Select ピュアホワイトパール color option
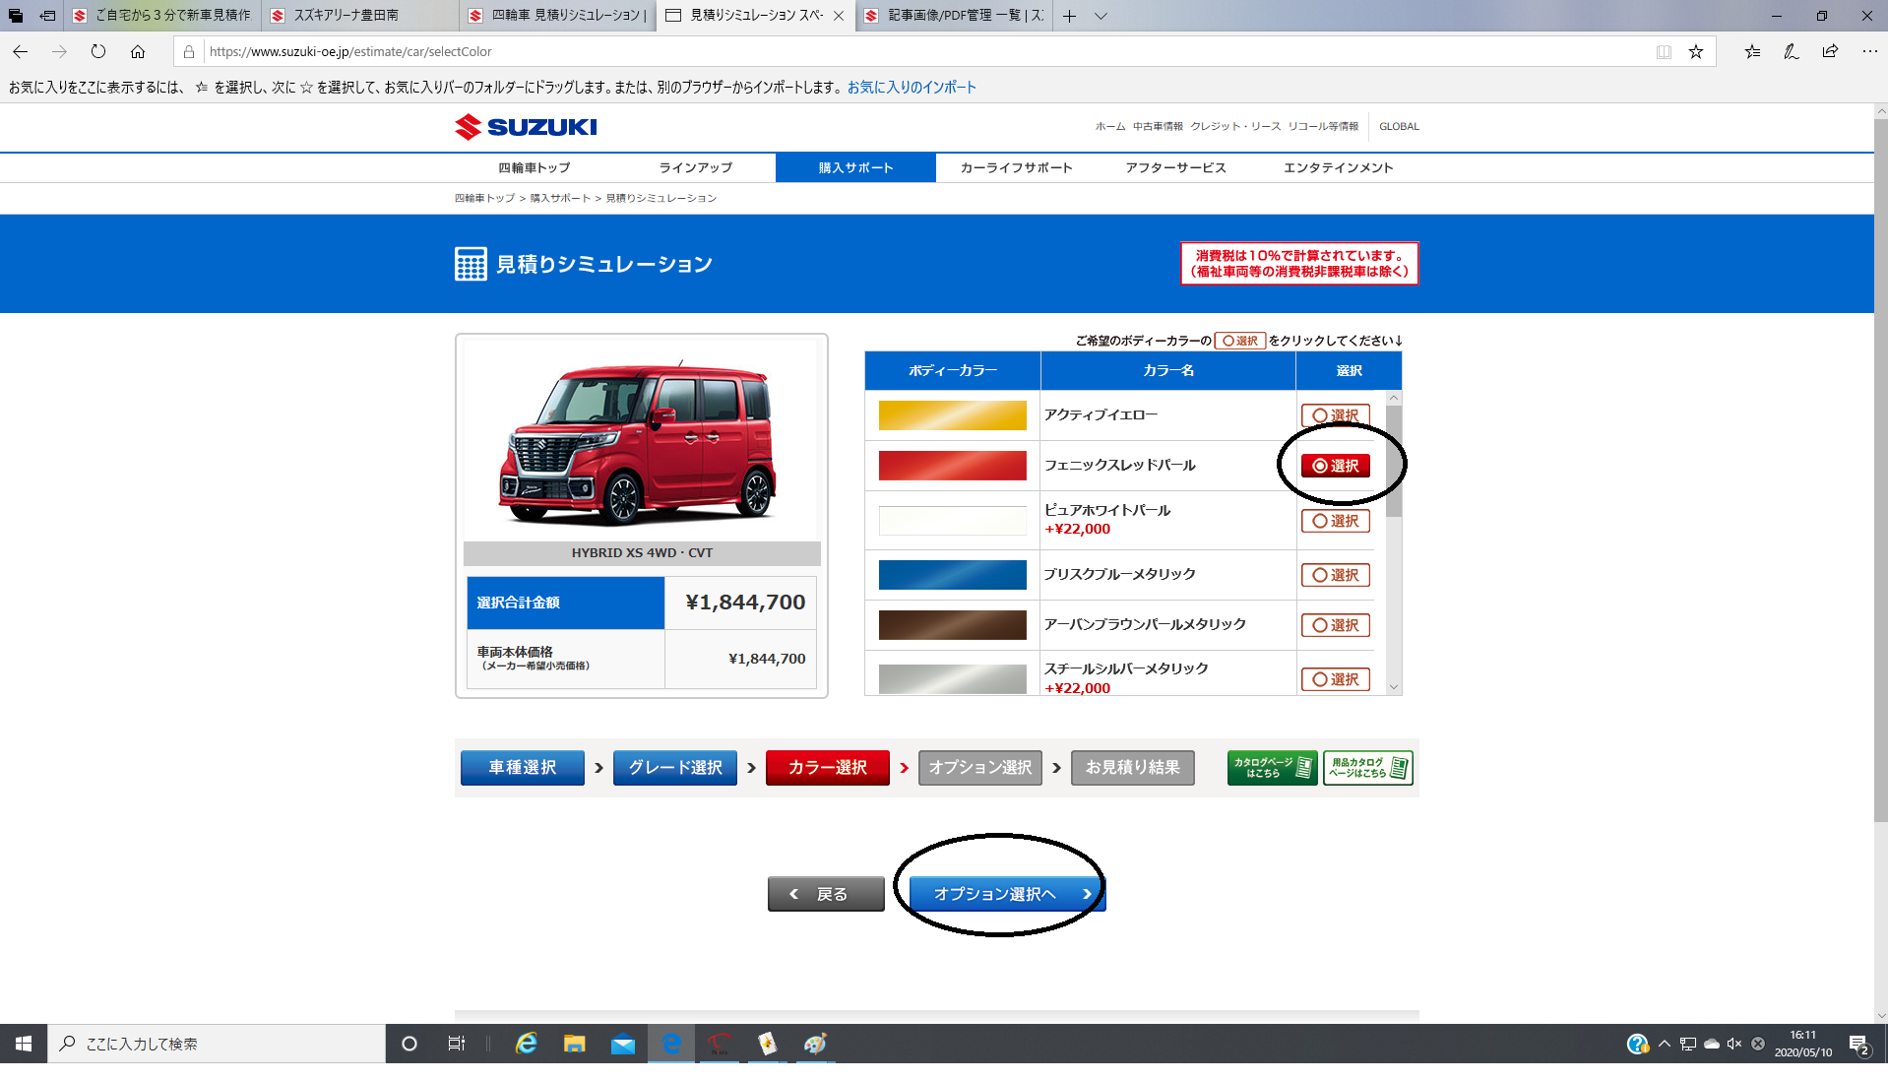 1336,521
